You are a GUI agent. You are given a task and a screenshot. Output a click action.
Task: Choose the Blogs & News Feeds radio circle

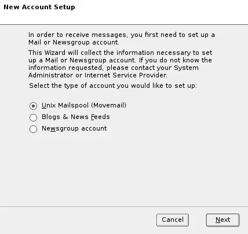coord(33,117)
